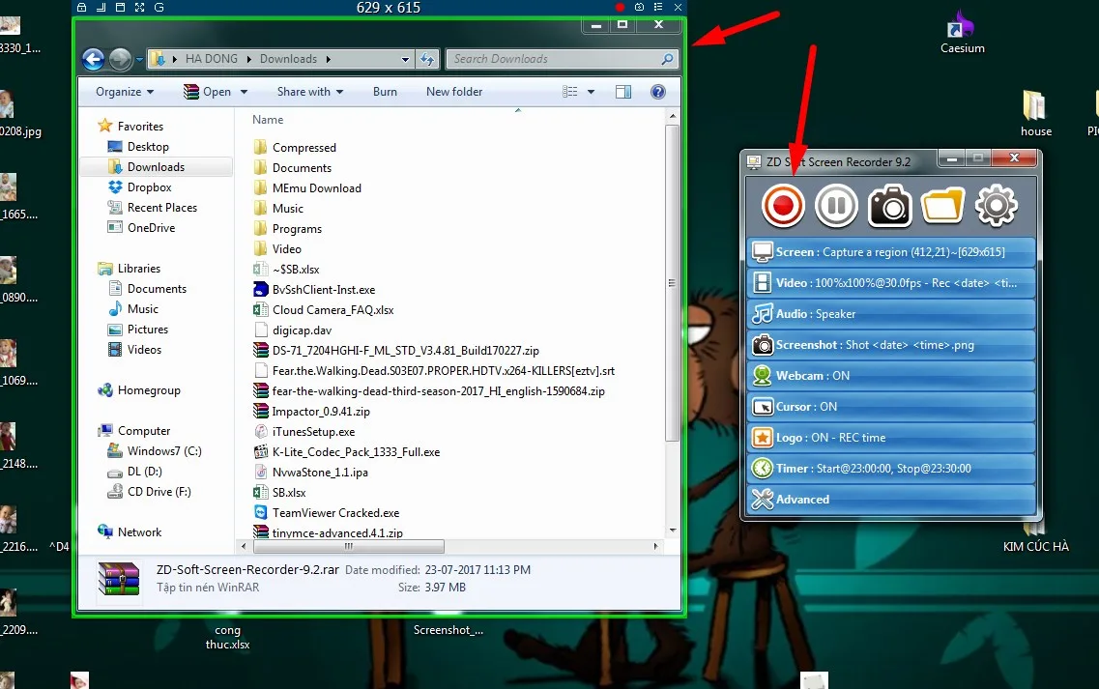The width and height of the screenshot is (1099, 689).
Task: Click the Back arrow in Explorer
Action: (x=93, y=59)
